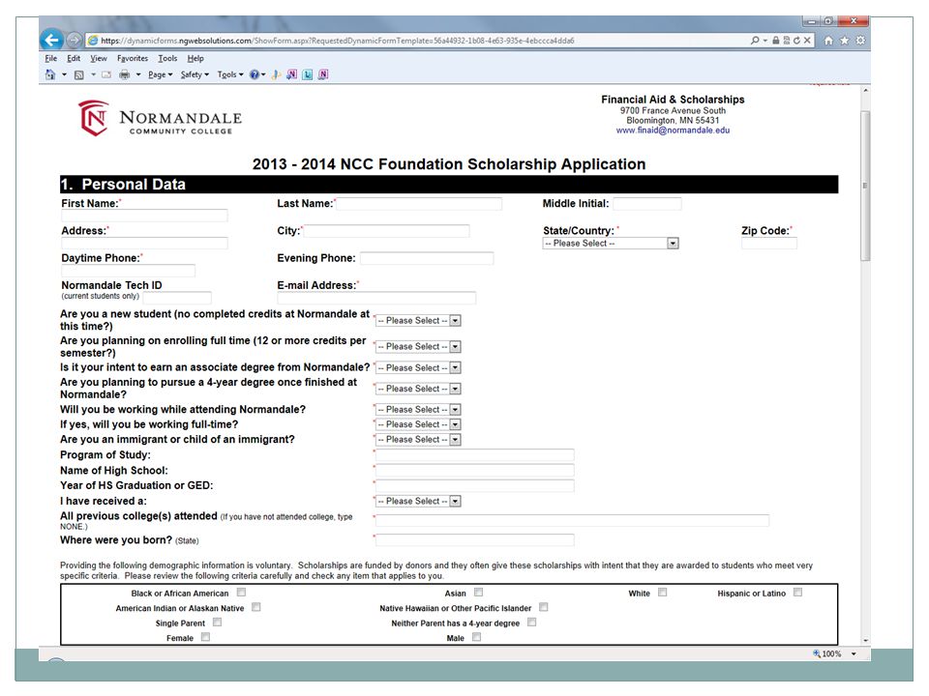This screenshot has height=696, width=929.
Task: Click the blue Help question mark icon
Action: pyautogui.click(x=255, y=74)
